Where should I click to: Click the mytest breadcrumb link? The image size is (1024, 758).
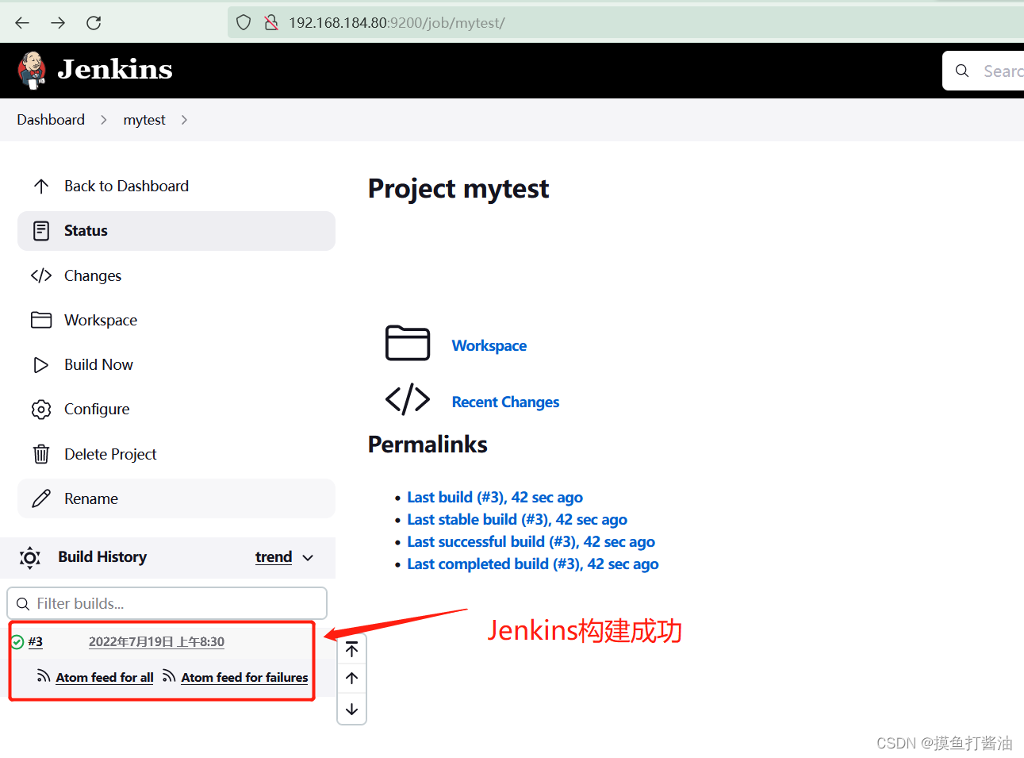tap(144, 120)
